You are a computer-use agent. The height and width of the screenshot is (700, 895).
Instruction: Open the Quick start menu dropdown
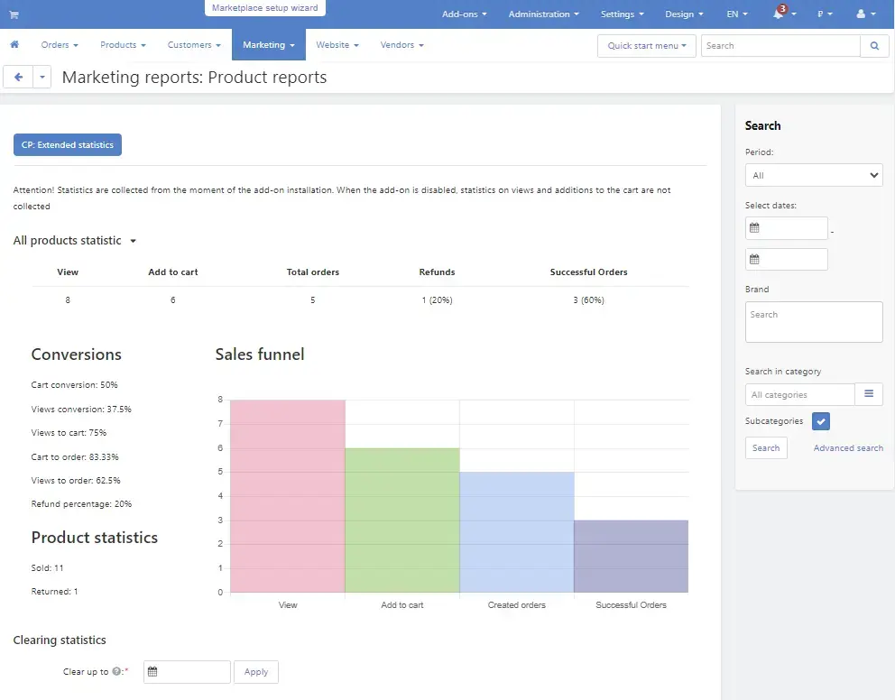646,46
